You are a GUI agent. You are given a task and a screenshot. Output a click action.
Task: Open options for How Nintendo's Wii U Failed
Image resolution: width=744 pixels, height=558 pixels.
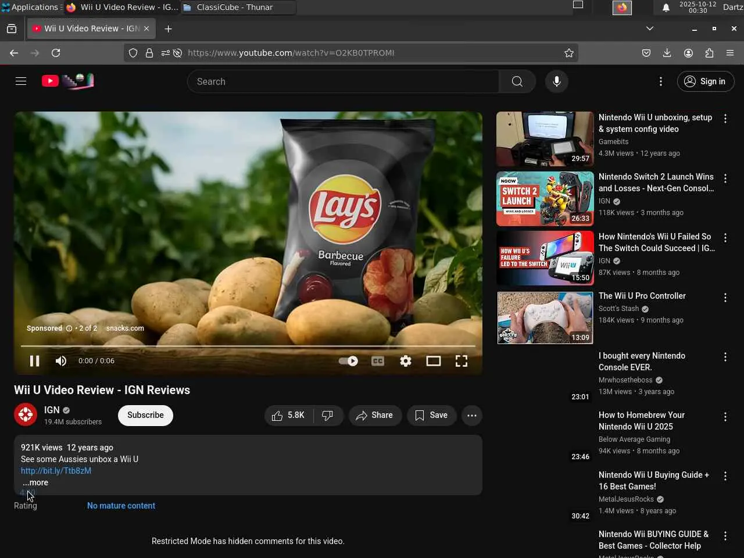725,238
